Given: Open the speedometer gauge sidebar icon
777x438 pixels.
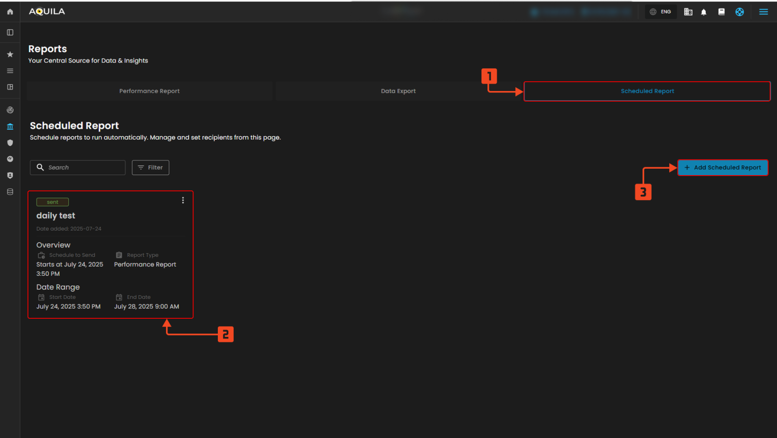Looking at the screenshot, I should [x=10, y=159].
